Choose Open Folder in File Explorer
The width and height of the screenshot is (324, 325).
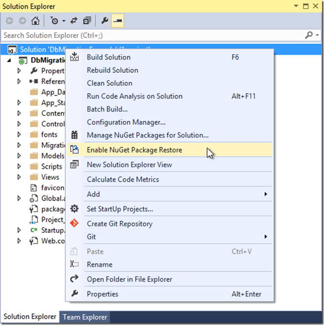(169, 279)
